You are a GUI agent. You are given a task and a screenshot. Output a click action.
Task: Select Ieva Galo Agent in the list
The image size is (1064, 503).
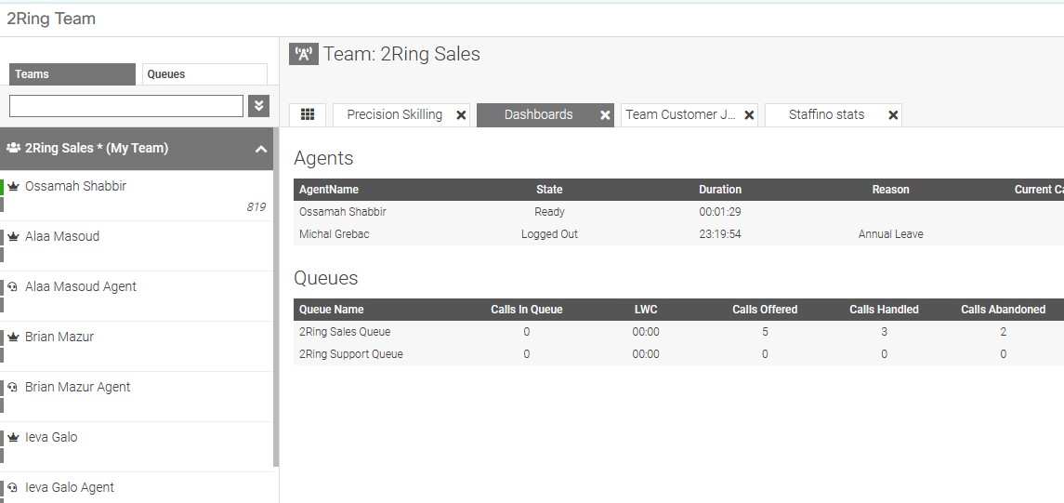point(70,487)
